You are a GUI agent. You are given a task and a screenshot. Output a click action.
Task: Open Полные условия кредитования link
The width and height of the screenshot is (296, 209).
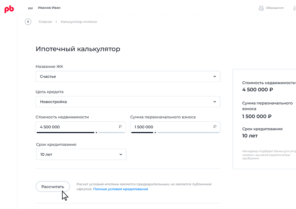121,189
